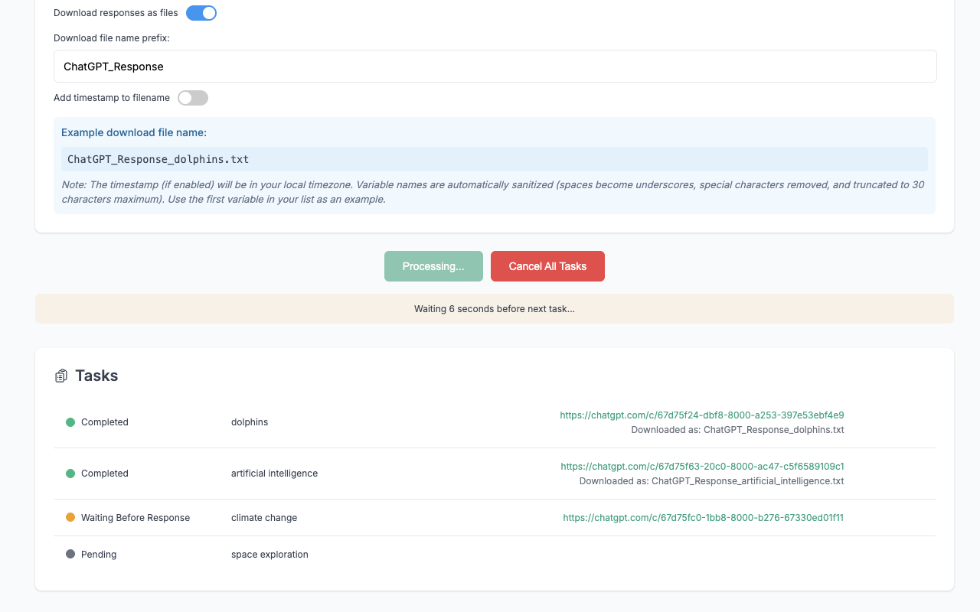
Task: Click 'Waiting Before Response' status text
Action: pyautogui.click(x=136, y=518)
